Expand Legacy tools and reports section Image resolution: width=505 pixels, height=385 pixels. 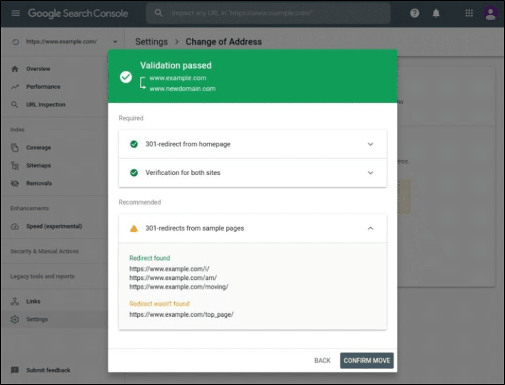[42, 277]
